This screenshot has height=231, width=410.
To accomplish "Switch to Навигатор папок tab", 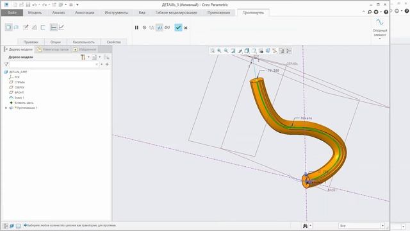I will click(53, 49).
